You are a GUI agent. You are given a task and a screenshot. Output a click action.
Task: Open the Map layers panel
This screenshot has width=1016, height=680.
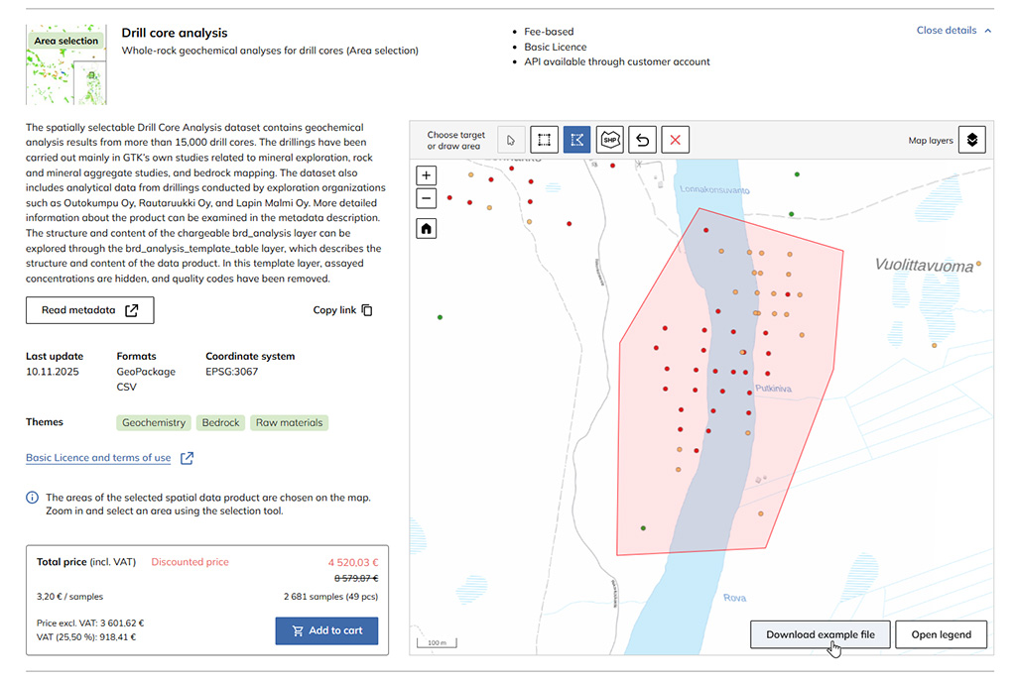[972, 140]
